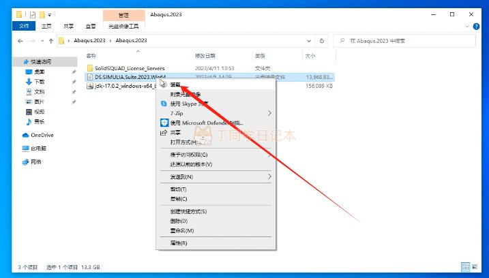Click the quick access properties toolbar icon
Image resolution: width=489 pixels, height=278 pixels.
[x=33, y=14]
